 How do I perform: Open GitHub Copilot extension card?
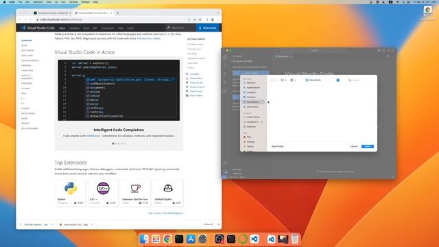click(167, 193)
